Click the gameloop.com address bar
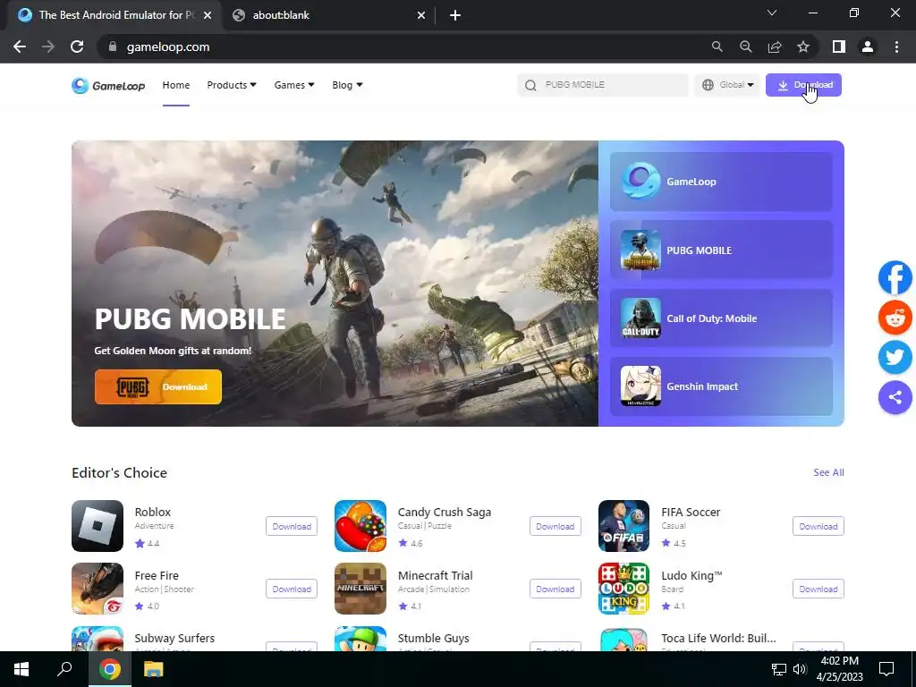 pyautogui.click(x=403, y=47)
